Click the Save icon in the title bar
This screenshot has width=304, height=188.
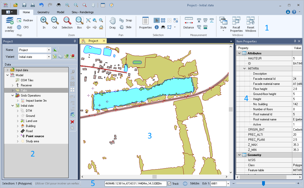(24, 5)
